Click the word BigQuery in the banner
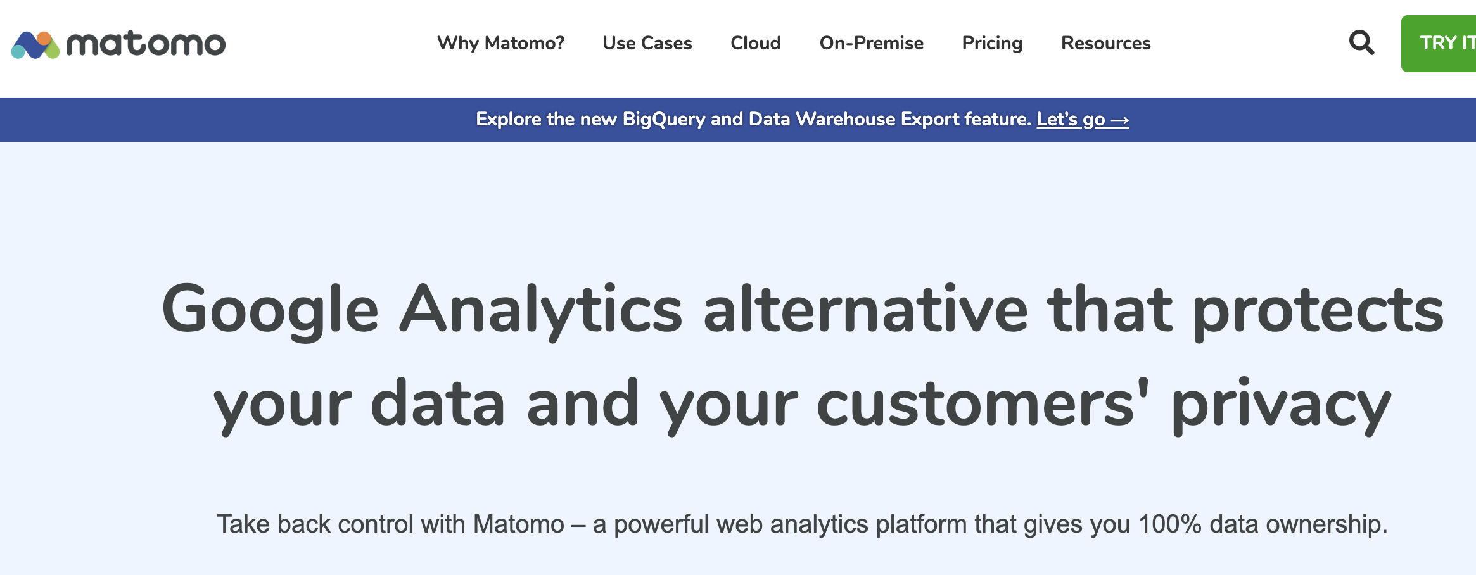1476x575 pixels. tap(663, 120)
